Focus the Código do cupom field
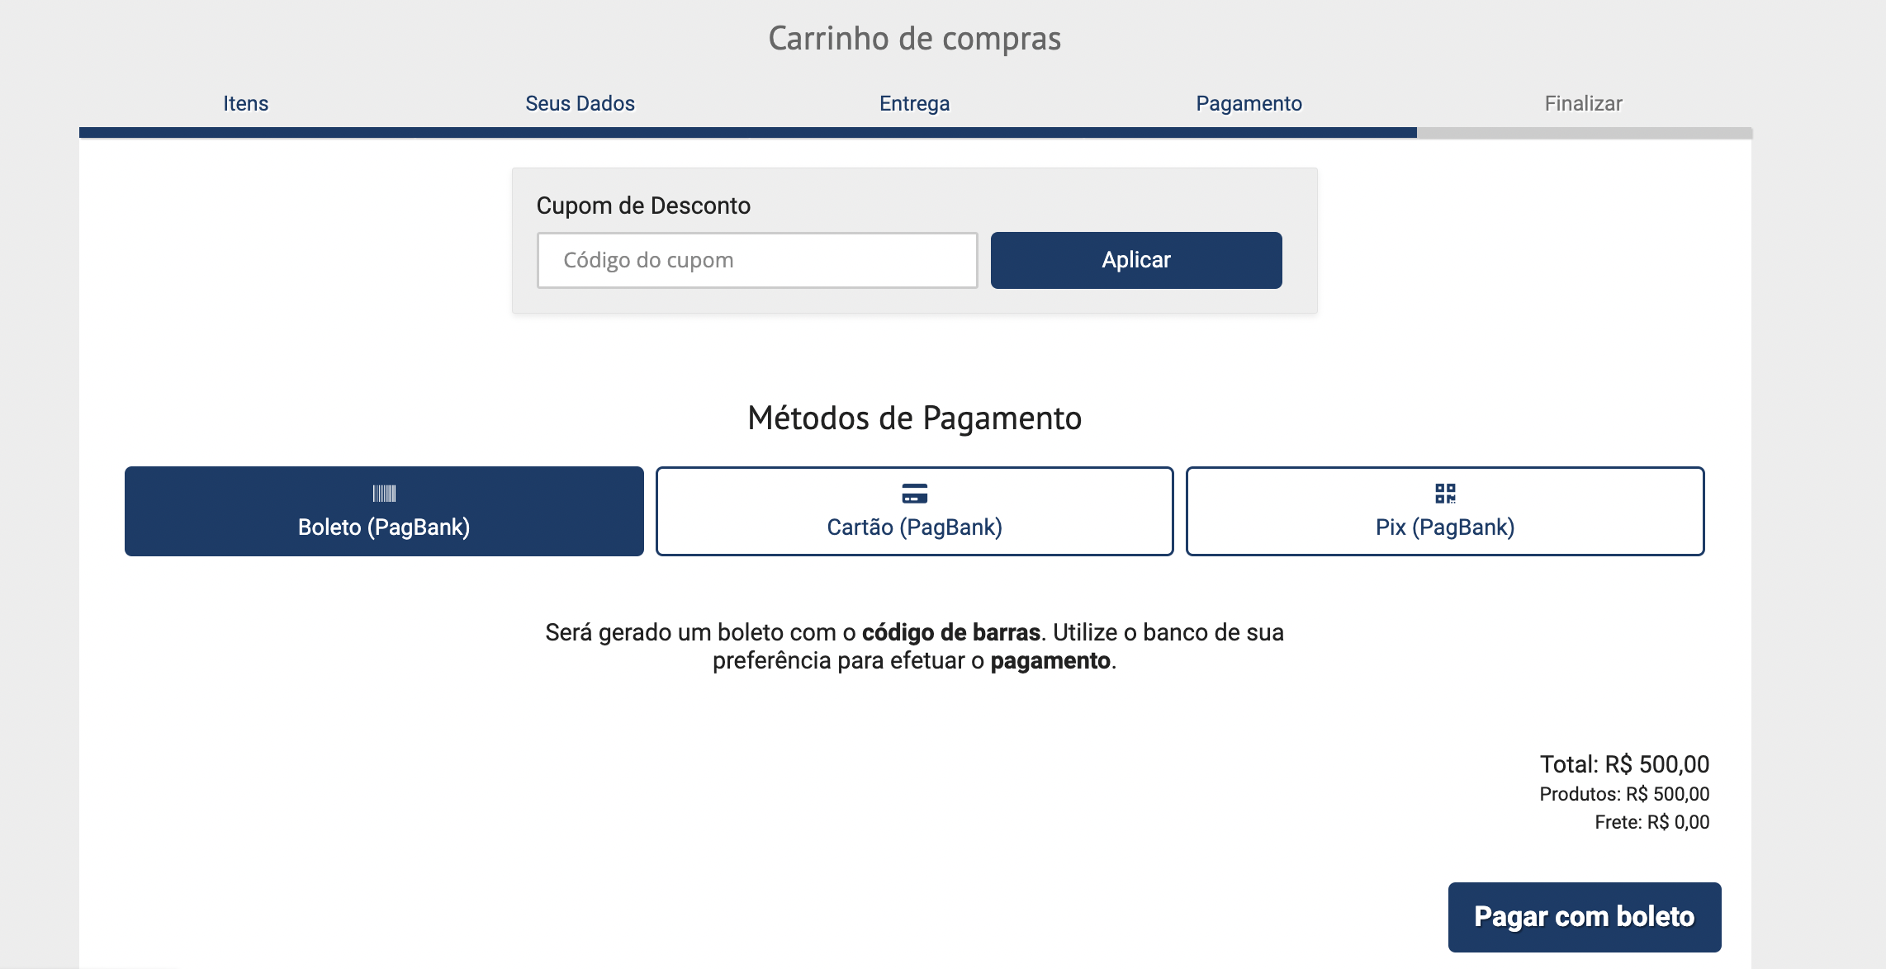1886x969 pixels. click(756, 260)
